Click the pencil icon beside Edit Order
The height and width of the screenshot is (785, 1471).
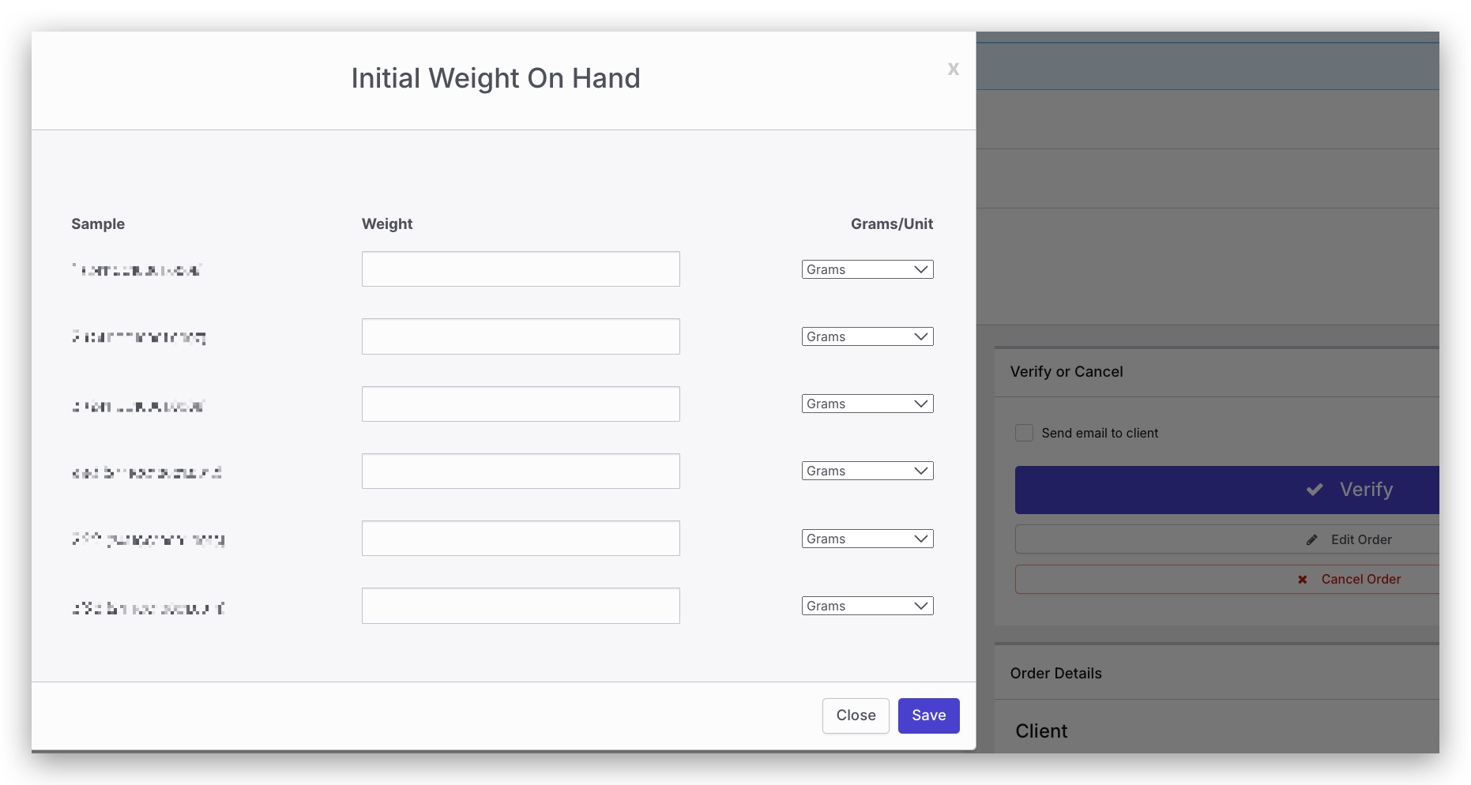(x=1311, y=540)
